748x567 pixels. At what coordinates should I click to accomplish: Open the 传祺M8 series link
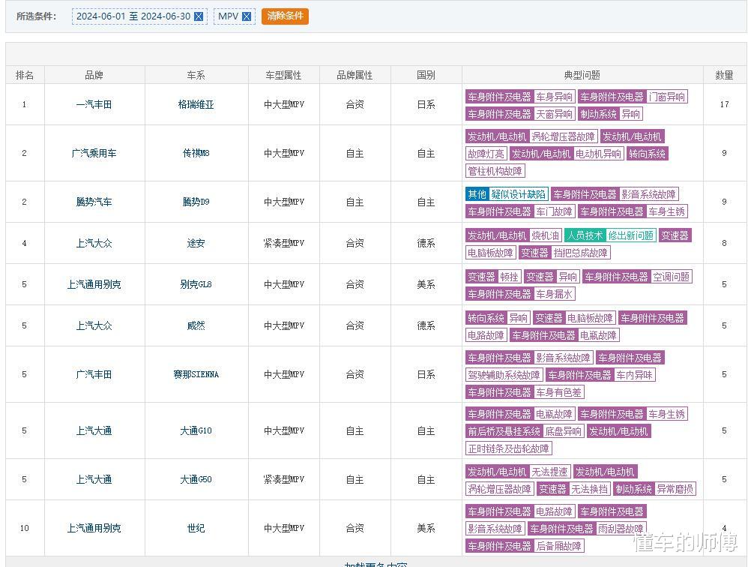tap(196, 153)
